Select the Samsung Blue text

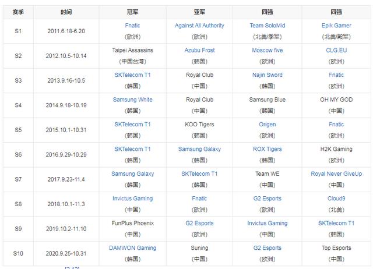click(268, 100)
